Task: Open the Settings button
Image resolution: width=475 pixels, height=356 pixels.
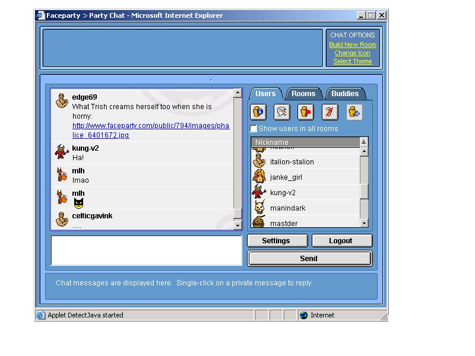Action: pos(277,241)
